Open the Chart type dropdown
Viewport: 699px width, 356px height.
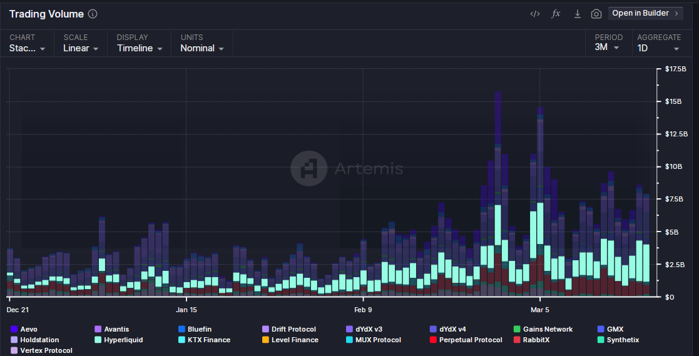[x=27, y=43]
